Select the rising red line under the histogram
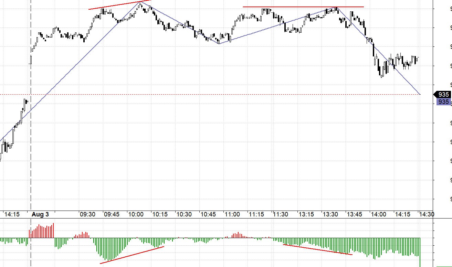Image resolution: width=452 pixels, height=267 pixels. [132, 255]
